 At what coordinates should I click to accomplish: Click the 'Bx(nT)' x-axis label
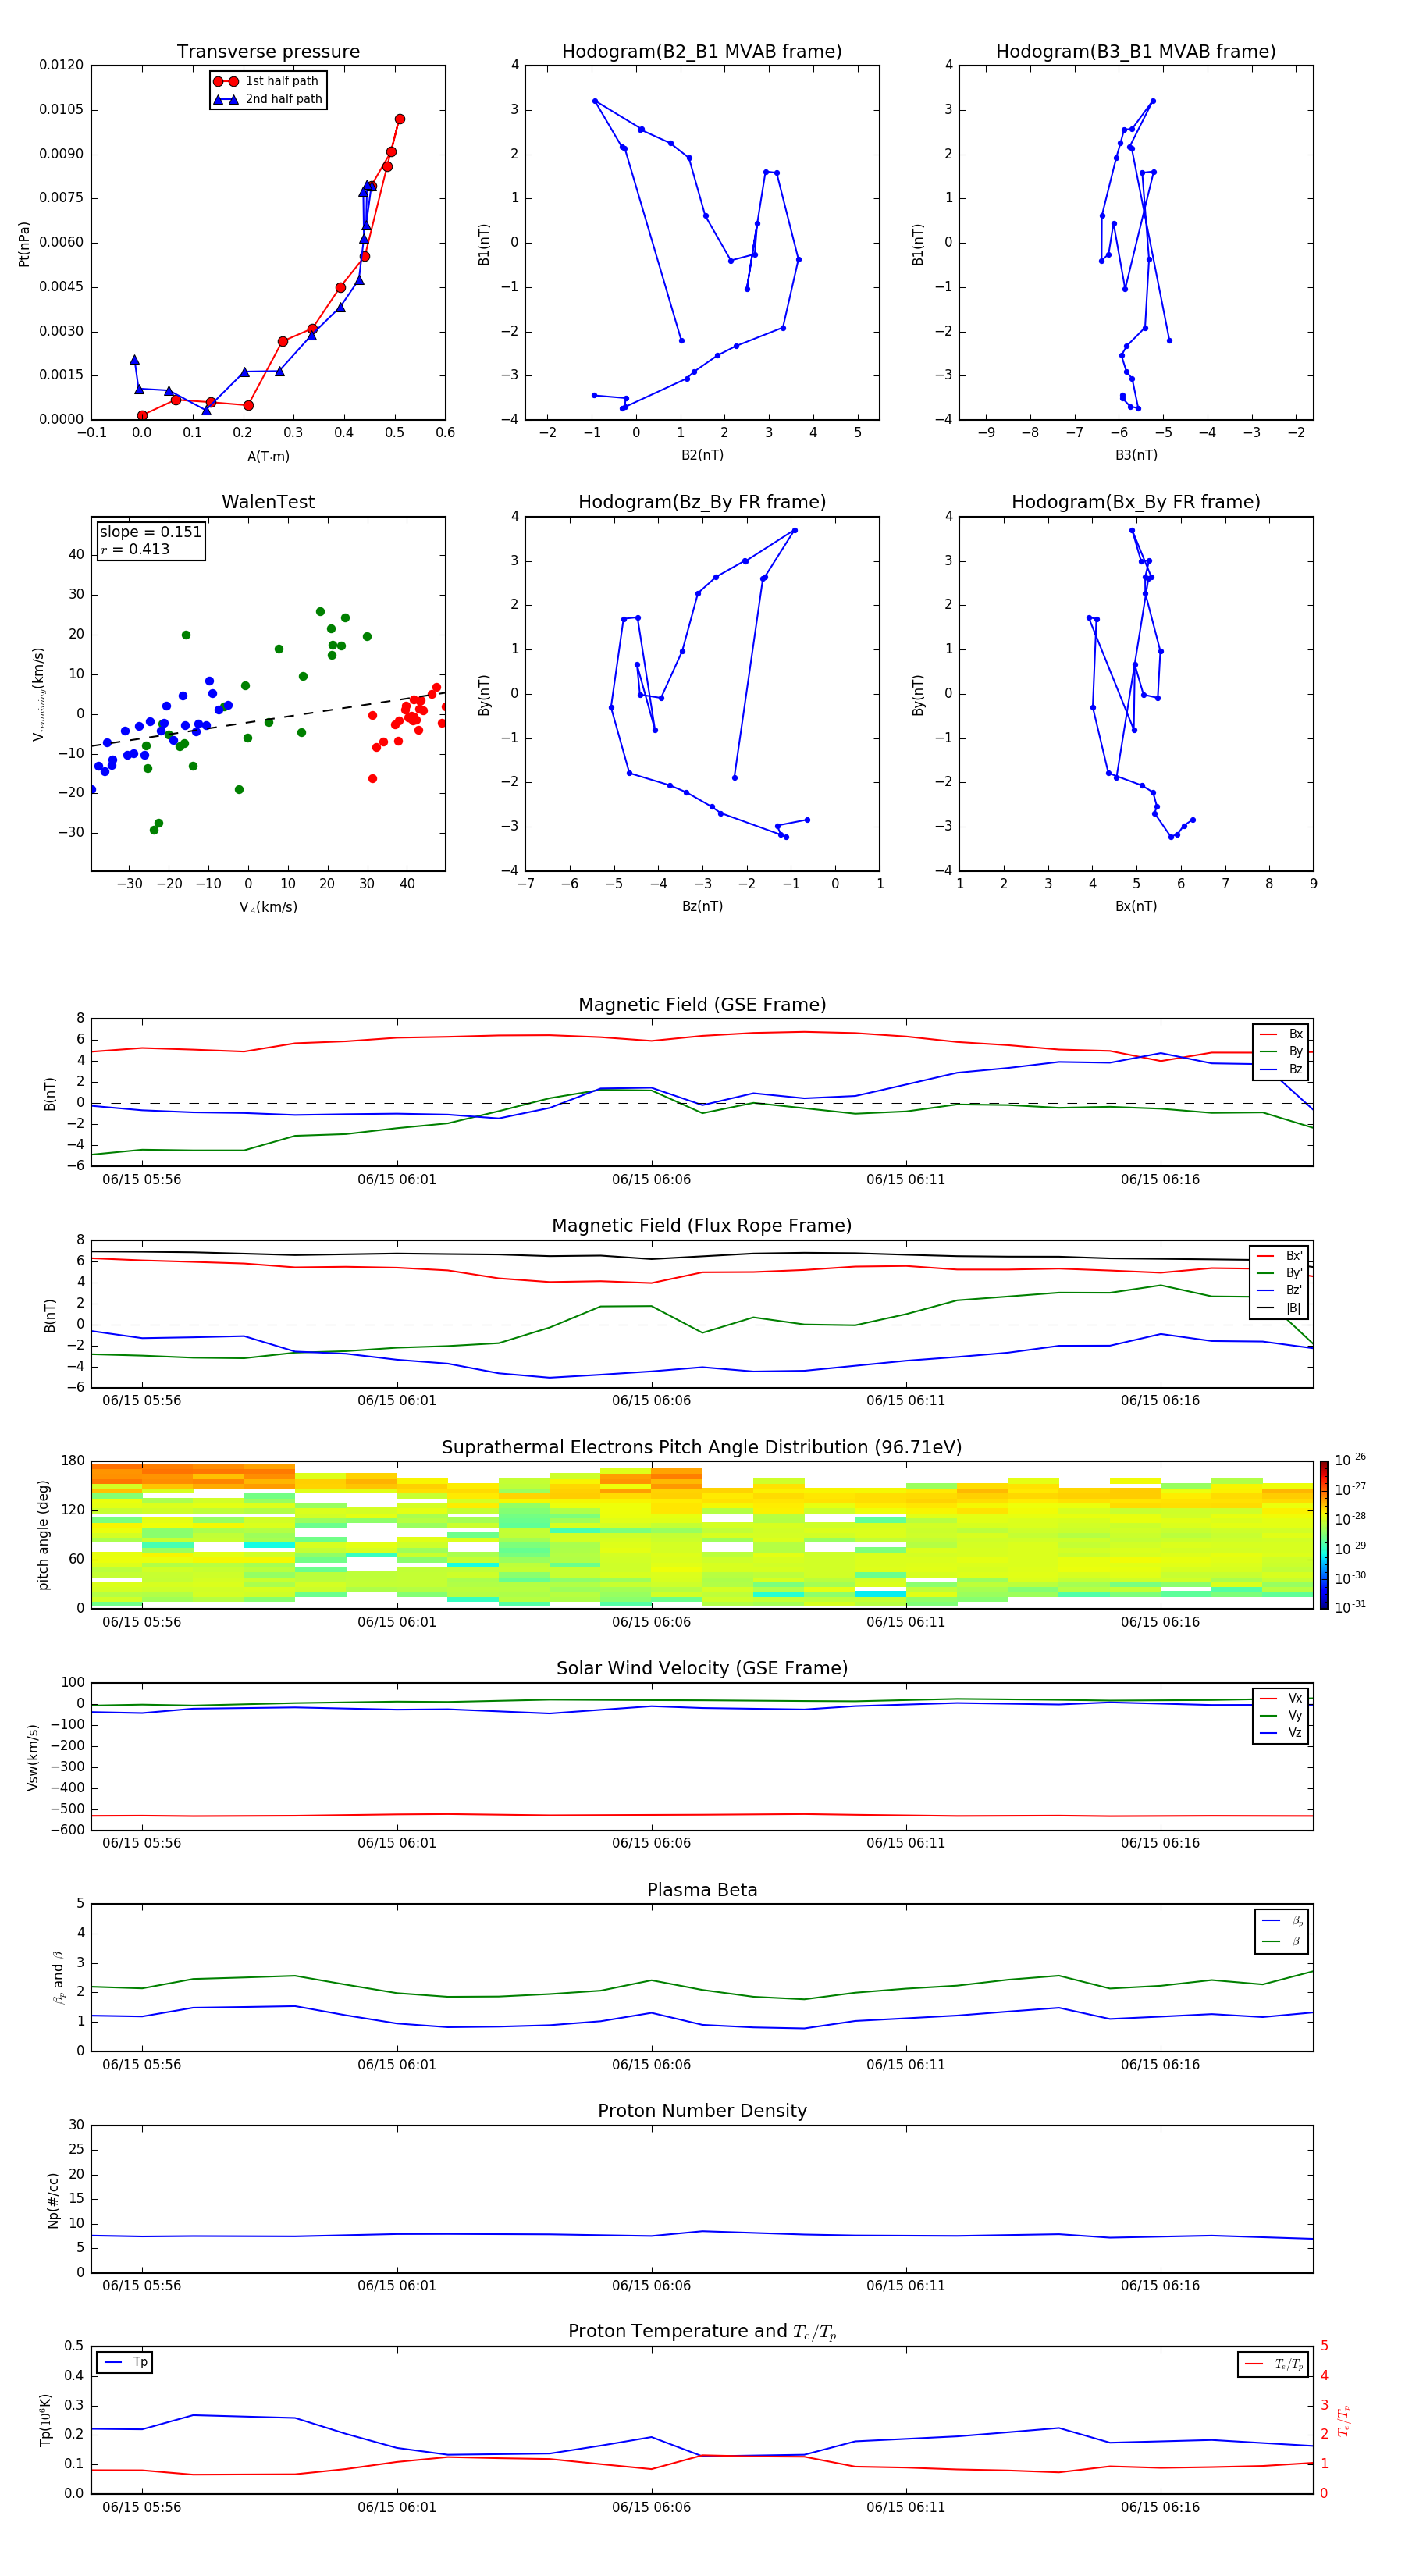[x=1136, y=906]
